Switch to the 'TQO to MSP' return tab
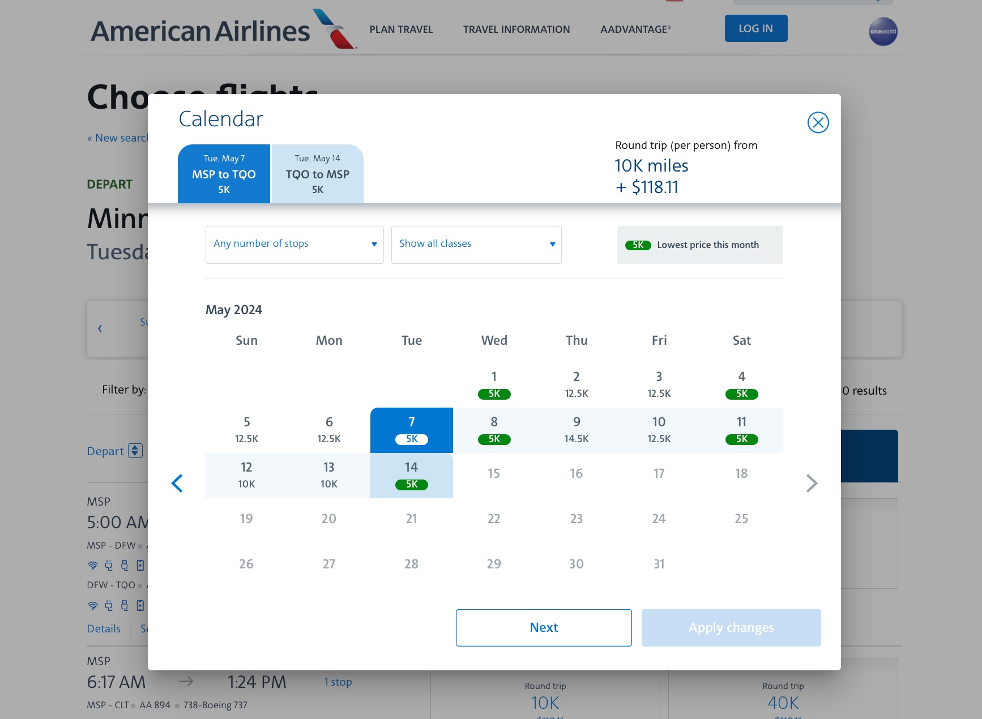Image resolution: width=982 pixels, height=719 pixels. pyautogui.click(x=317, y=173)
